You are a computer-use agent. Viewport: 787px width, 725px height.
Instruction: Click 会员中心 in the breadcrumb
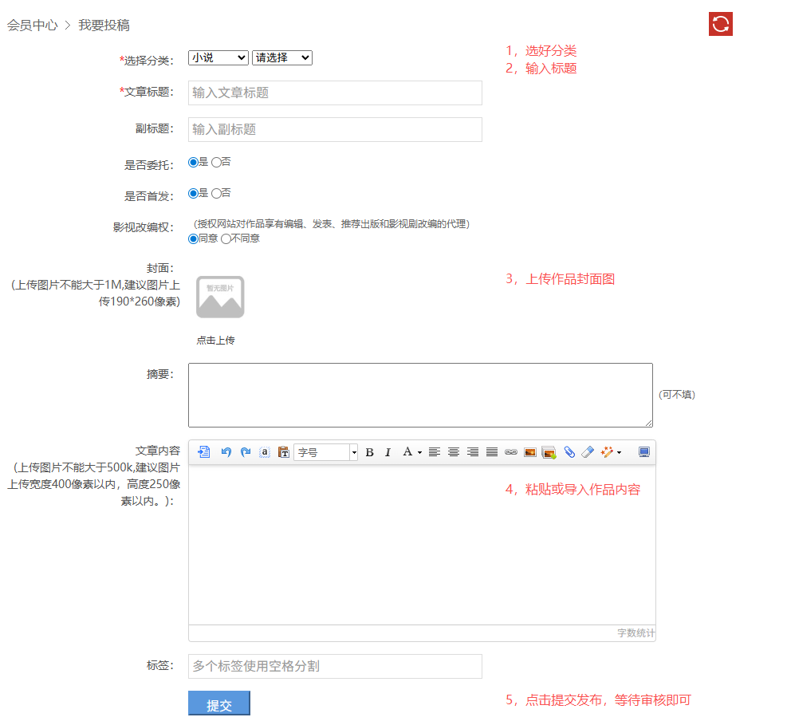click(33, 25)
